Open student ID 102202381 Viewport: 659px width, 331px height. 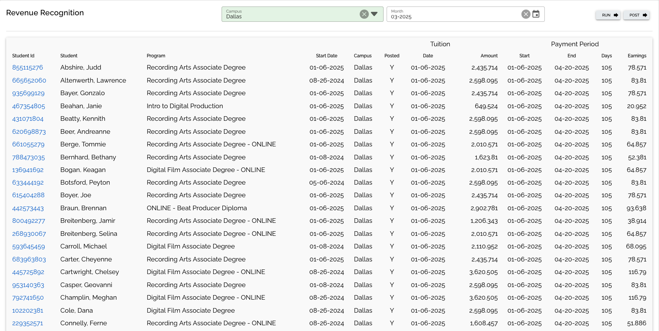pyautogui.click(x=28, y=311)
